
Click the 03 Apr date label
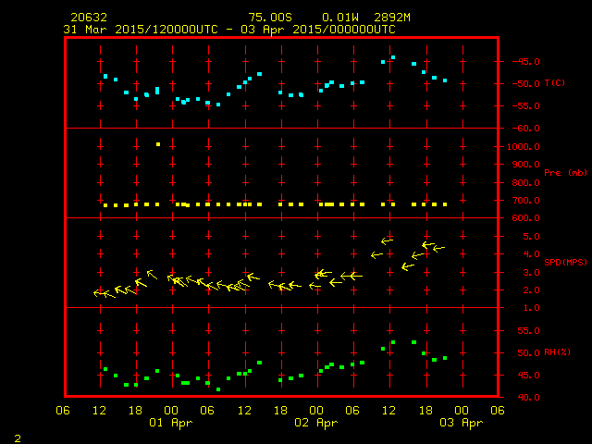pos(462,423)
